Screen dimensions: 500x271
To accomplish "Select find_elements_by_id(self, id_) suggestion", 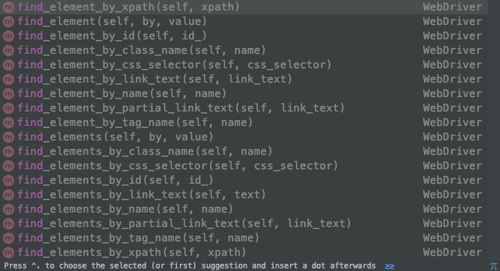I will coord(244,180).
